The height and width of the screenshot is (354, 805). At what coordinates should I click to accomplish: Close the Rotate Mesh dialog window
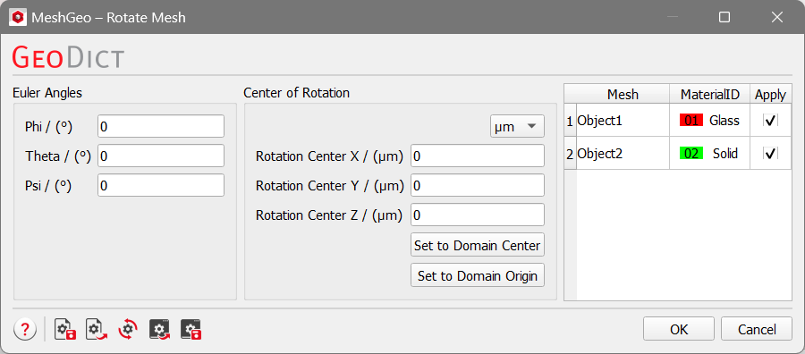tap(777, 18)
